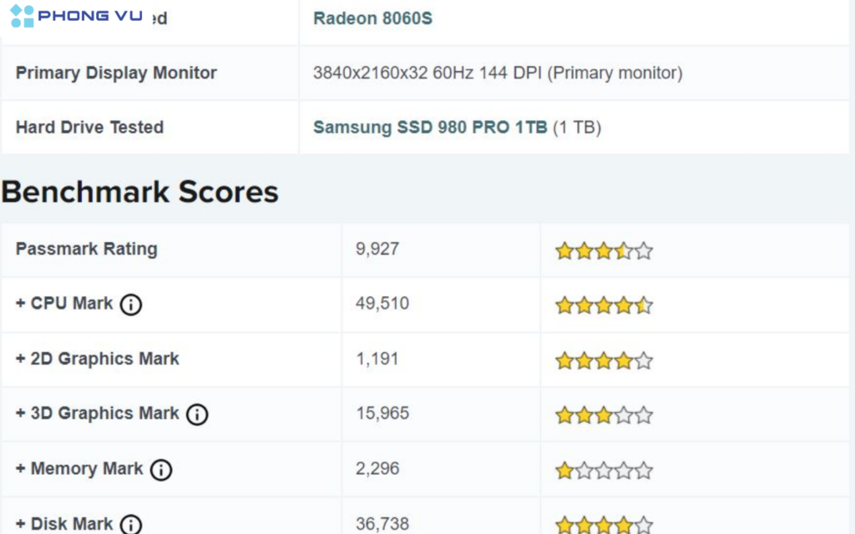Select the 2D Graphics Mark star rating
The width and height of the screenshot is (855, 534).
point(604,360)
